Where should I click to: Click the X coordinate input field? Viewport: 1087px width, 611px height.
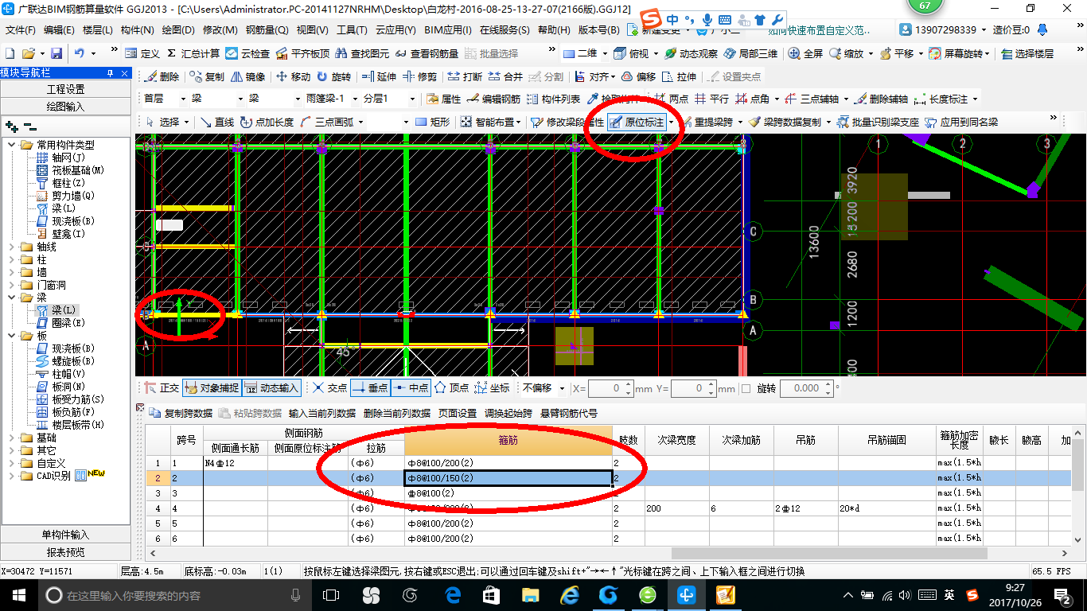click(x=610, y=388)
